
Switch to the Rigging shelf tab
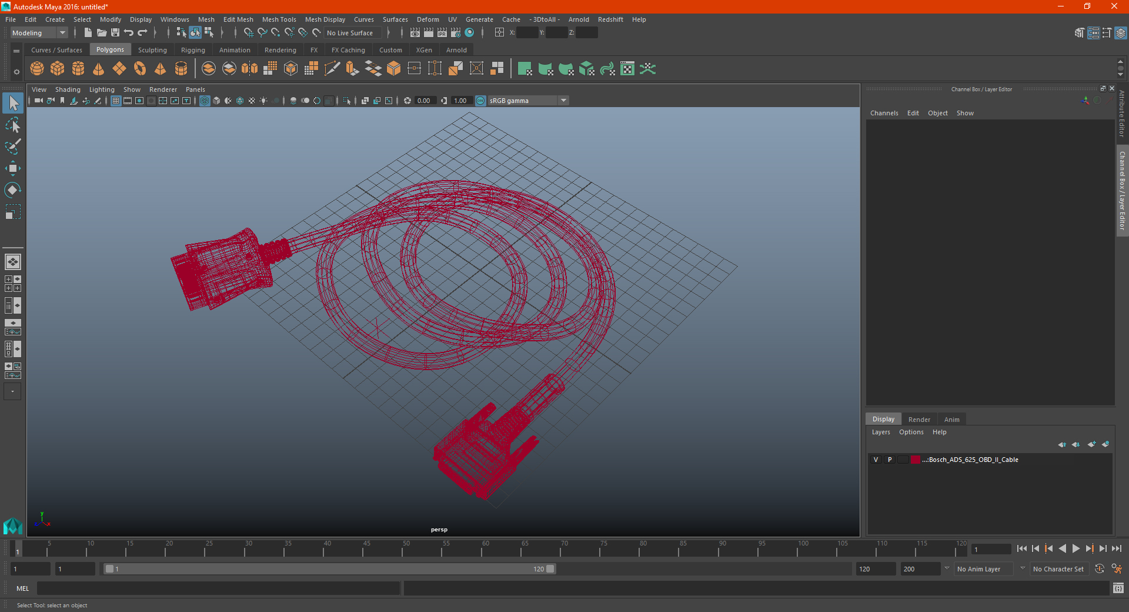click(x=193, y=50)
